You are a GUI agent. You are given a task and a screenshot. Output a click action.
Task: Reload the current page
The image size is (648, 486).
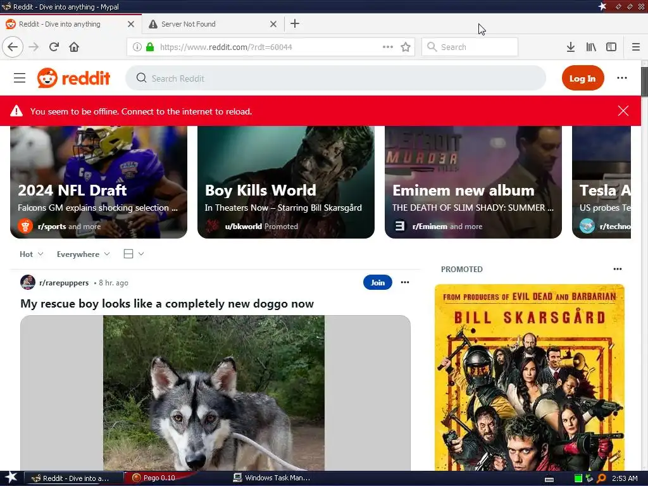(x=54, y=47)
